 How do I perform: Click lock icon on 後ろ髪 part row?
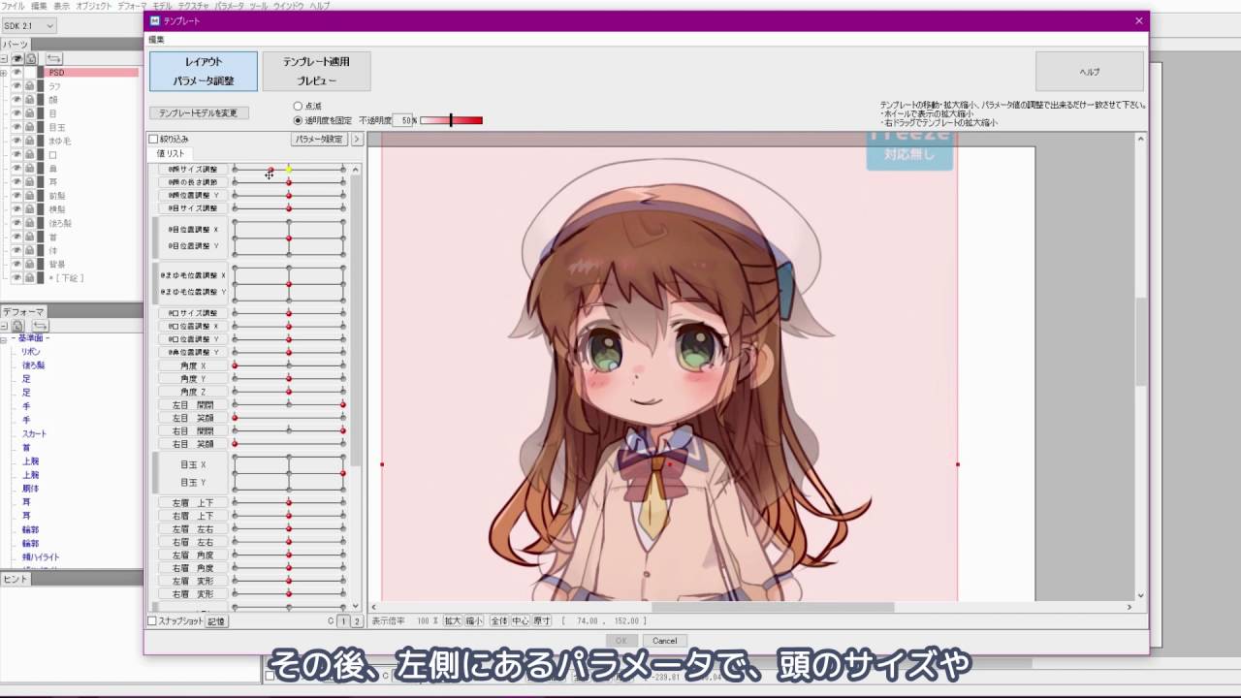[30, 223]
